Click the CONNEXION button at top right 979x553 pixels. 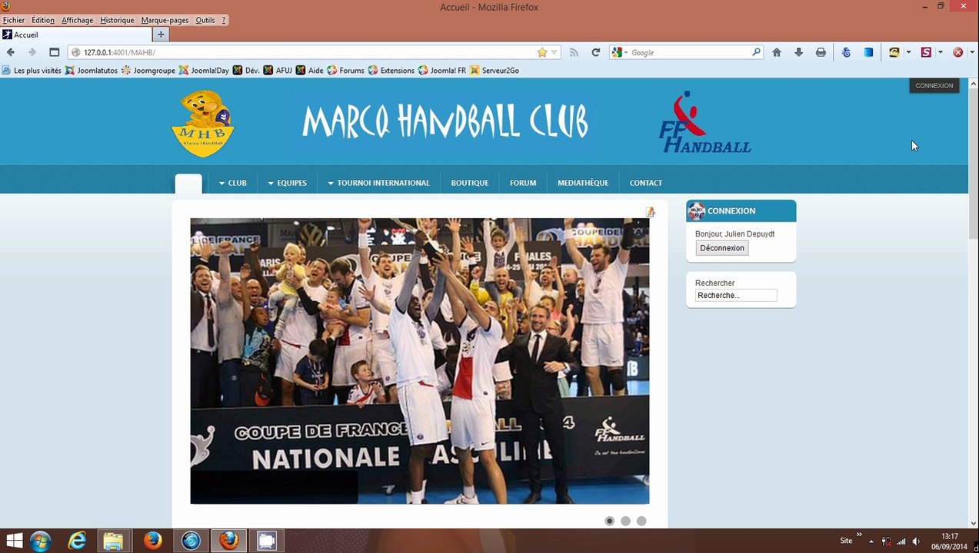click(934, 85)
